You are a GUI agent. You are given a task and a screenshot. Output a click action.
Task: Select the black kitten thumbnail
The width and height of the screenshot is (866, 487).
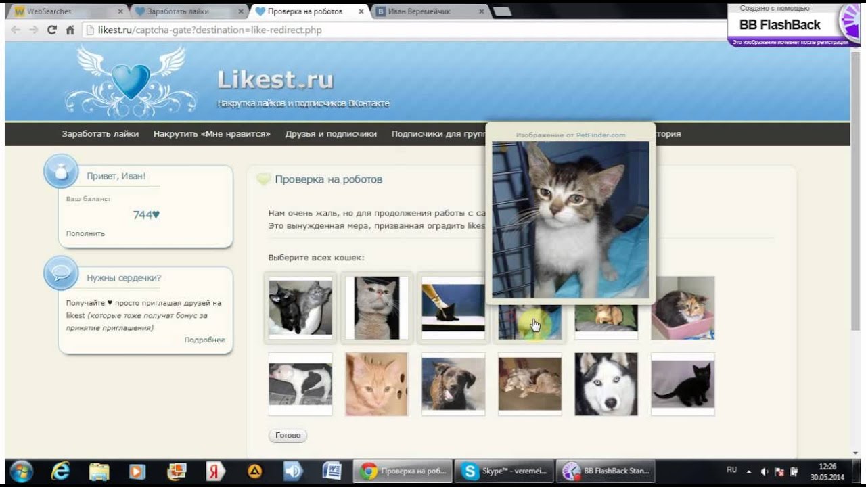point(683,384)
